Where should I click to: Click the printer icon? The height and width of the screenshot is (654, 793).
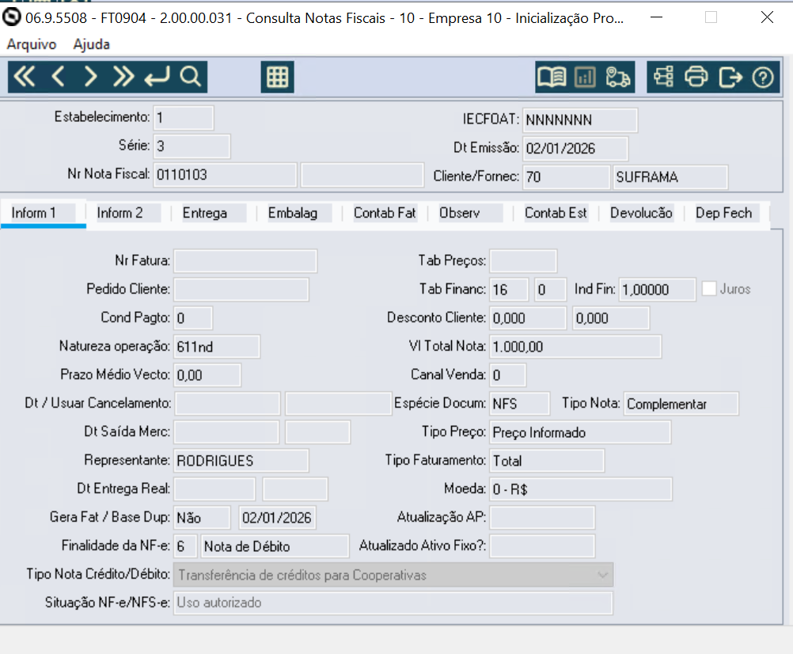pos(696,77)
